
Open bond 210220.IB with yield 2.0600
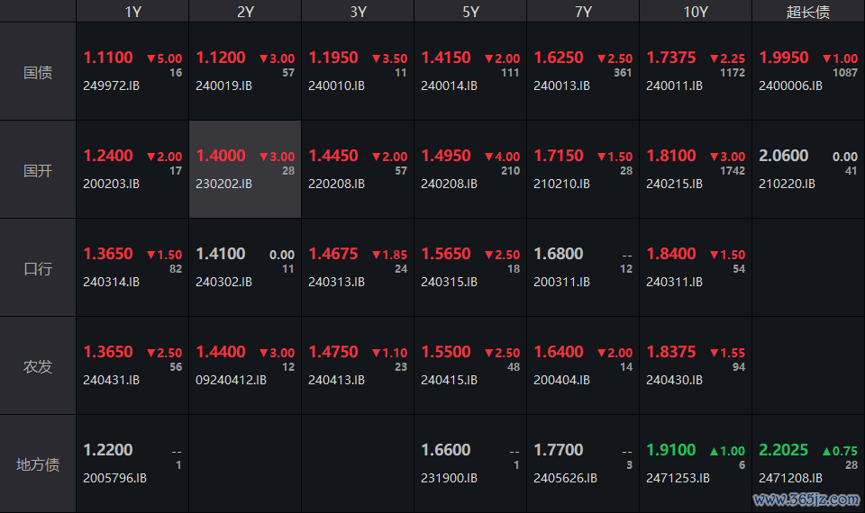tap(787, 184)
